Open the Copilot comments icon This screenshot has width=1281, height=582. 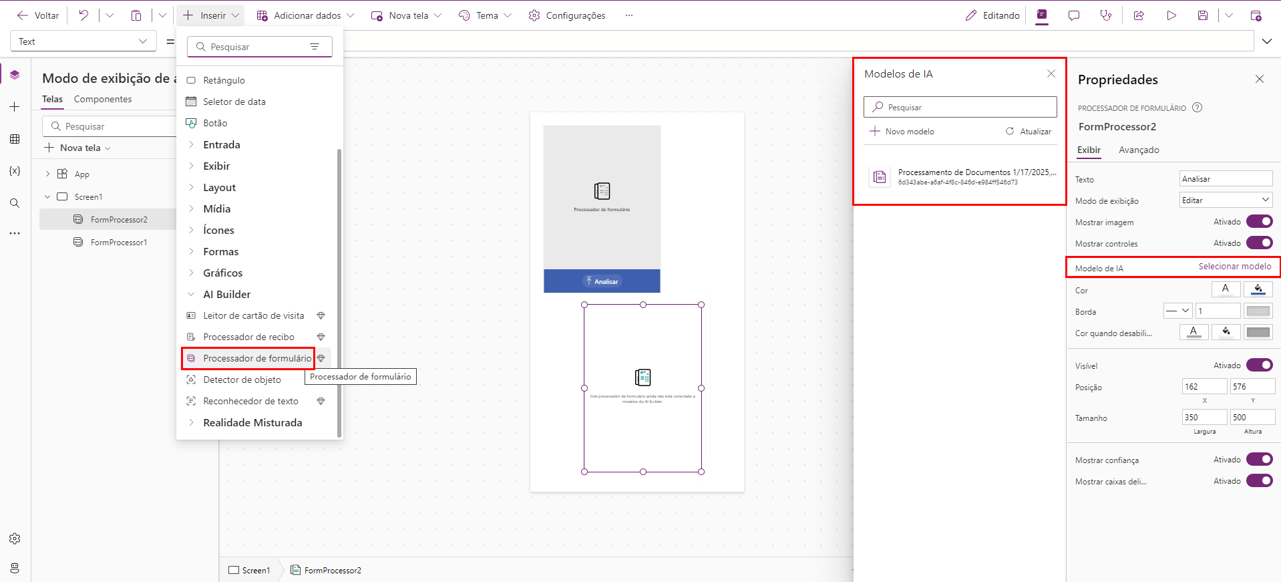point(1074,15)
